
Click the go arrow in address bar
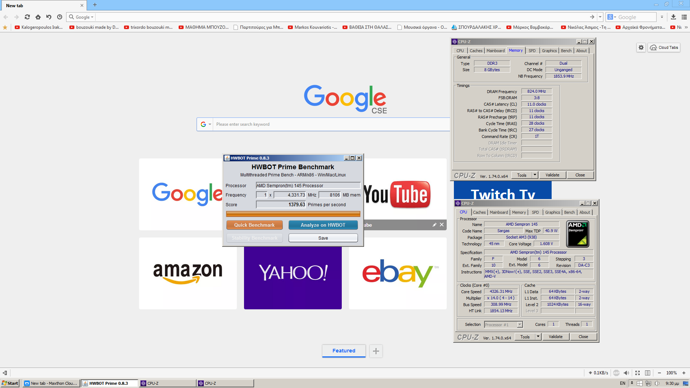(x=592, y=17)
